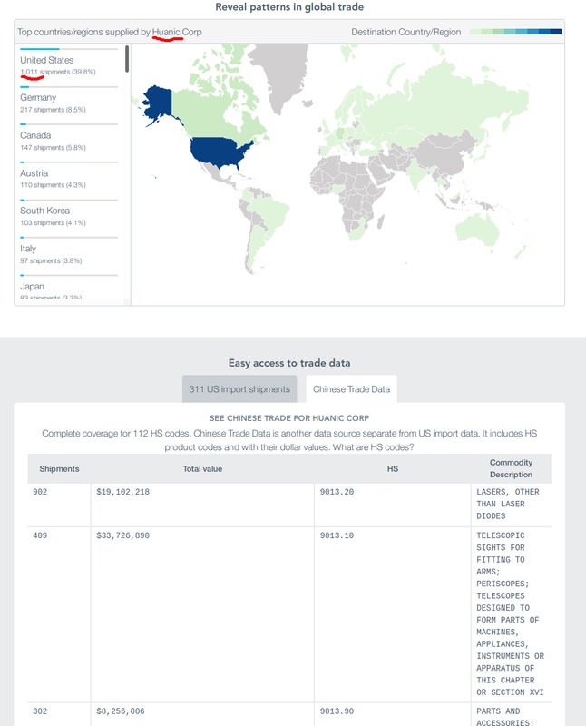This screenshot has width=586, height=726.
Task: Click shipments cell showing 302
Action: point(40,711)
